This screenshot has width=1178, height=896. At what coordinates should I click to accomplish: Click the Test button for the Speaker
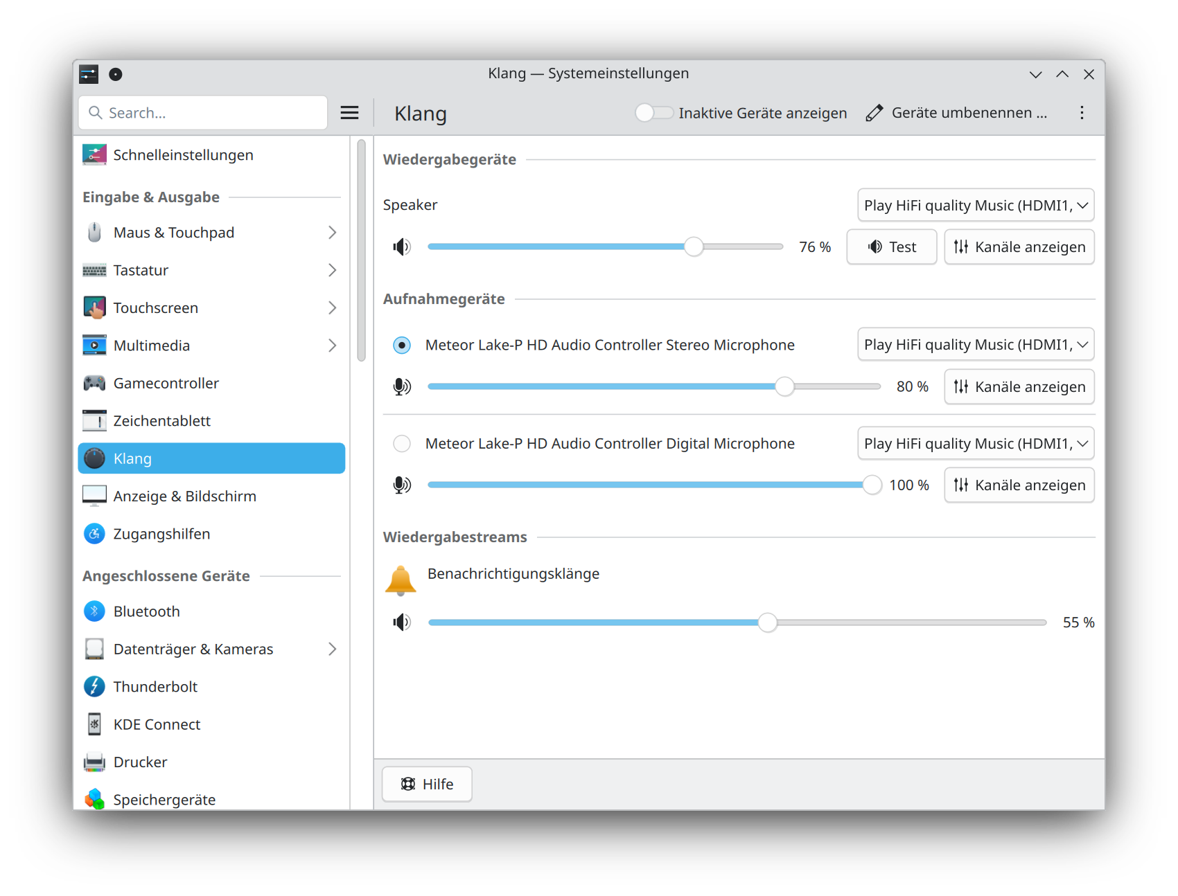(892, 247)
